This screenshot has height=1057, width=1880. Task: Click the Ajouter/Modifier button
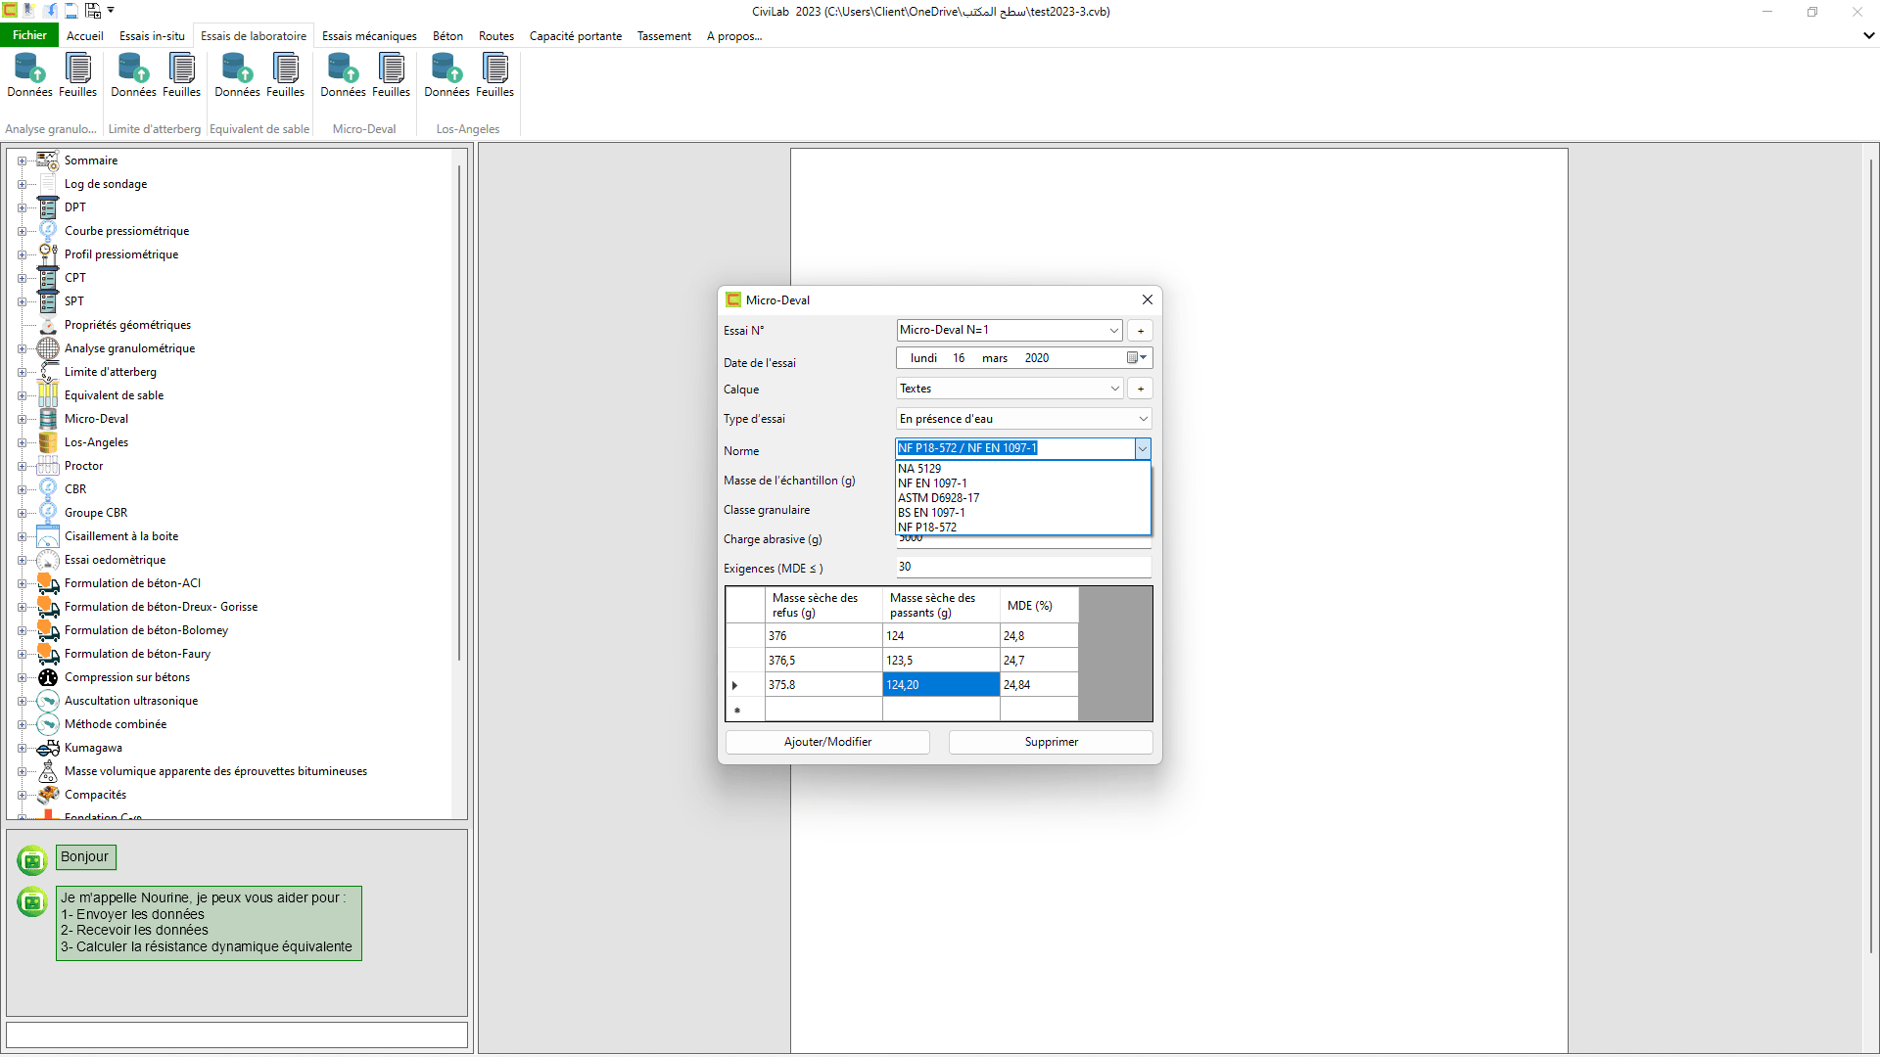click(827, 743)
